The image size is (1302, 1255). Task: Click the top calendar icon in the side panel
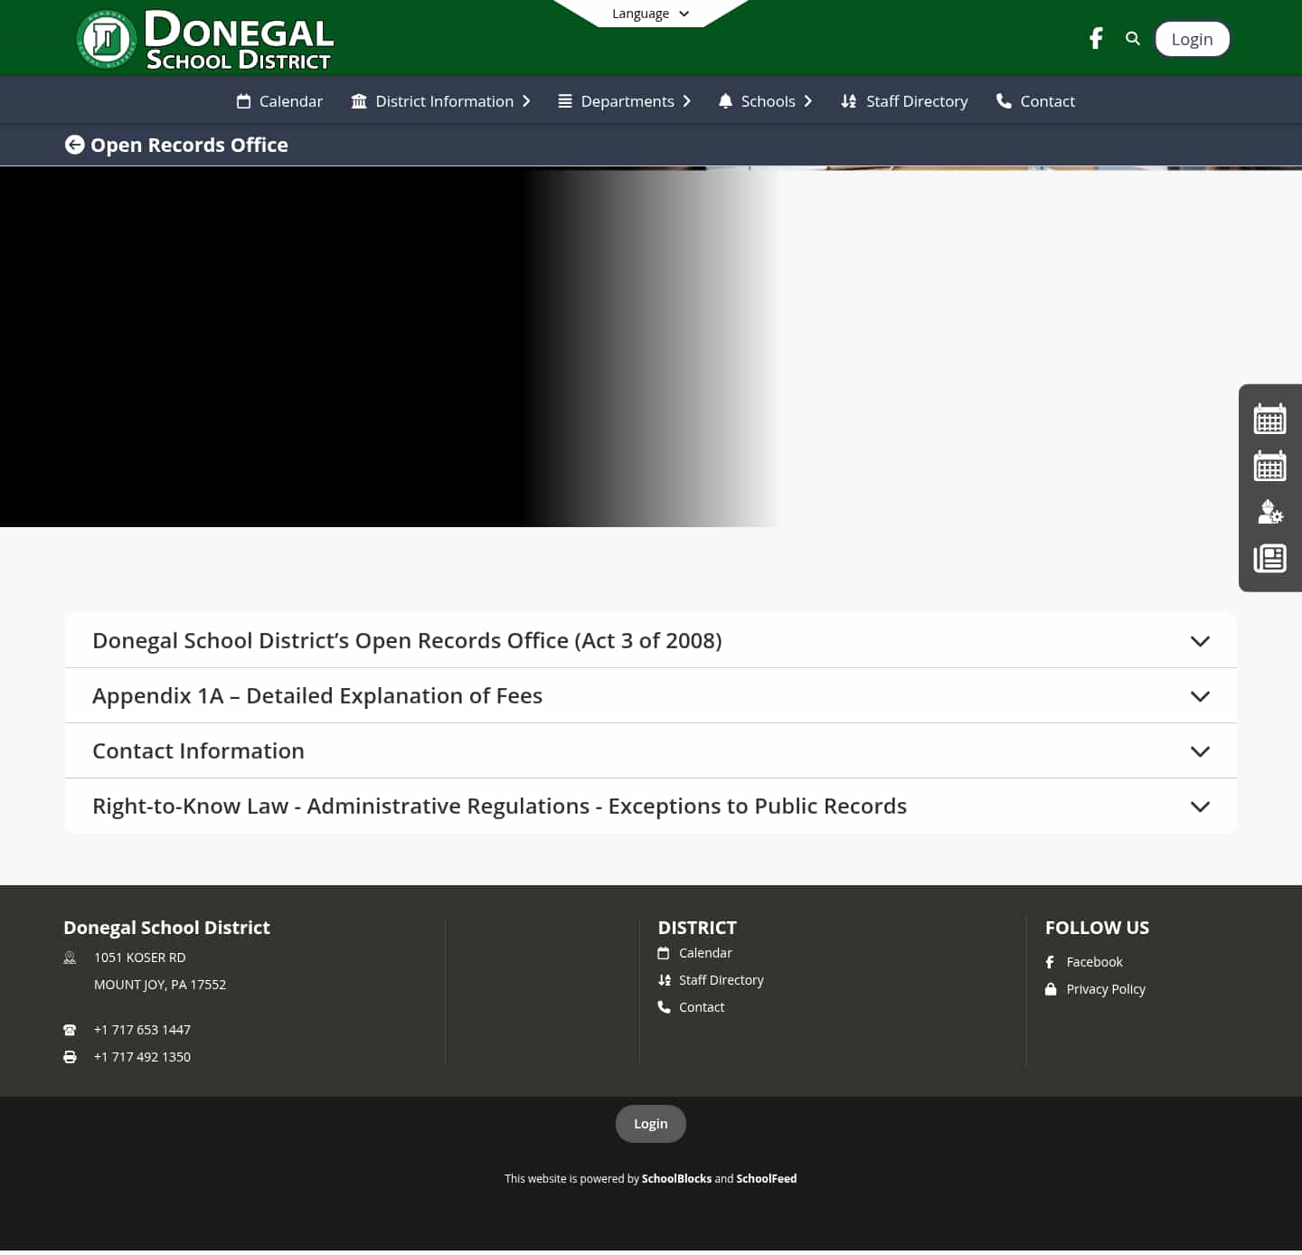1269,420
